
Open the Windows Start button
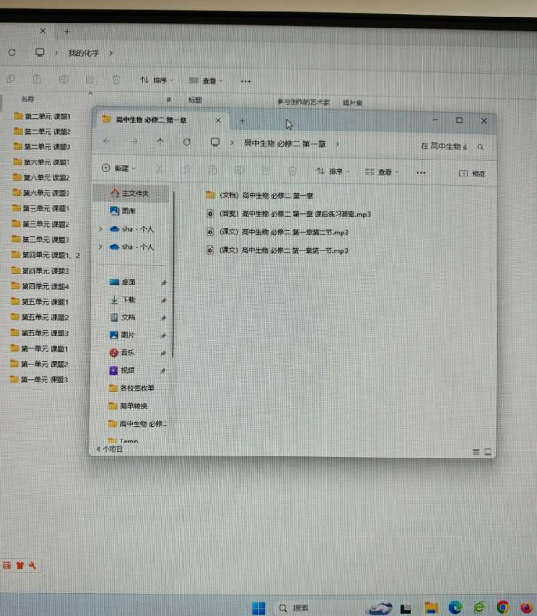258,608
